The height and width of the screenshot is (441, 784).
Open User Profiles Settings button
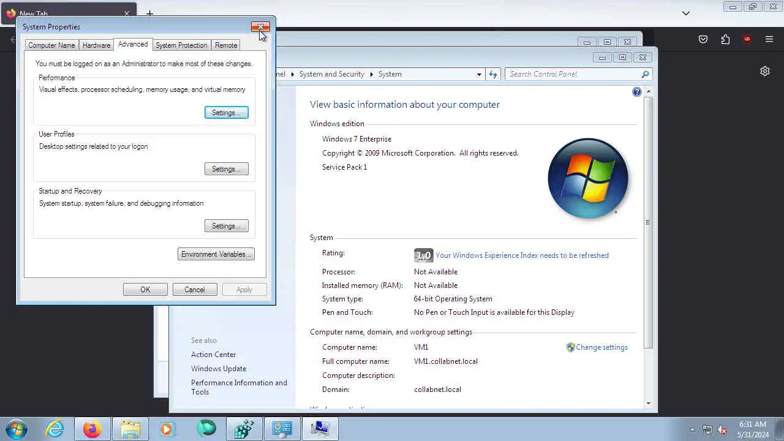[x=226, y=169]
